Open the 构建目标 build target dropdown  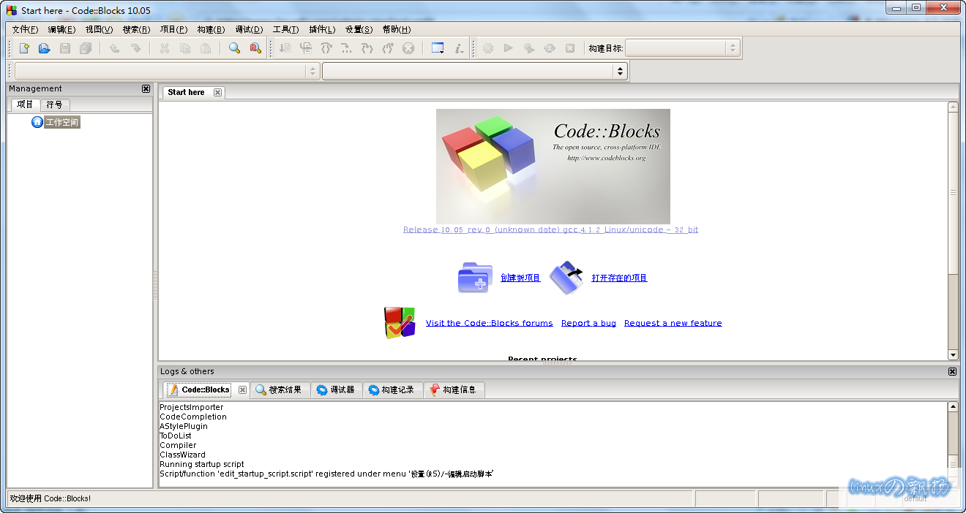coord(733,48)
